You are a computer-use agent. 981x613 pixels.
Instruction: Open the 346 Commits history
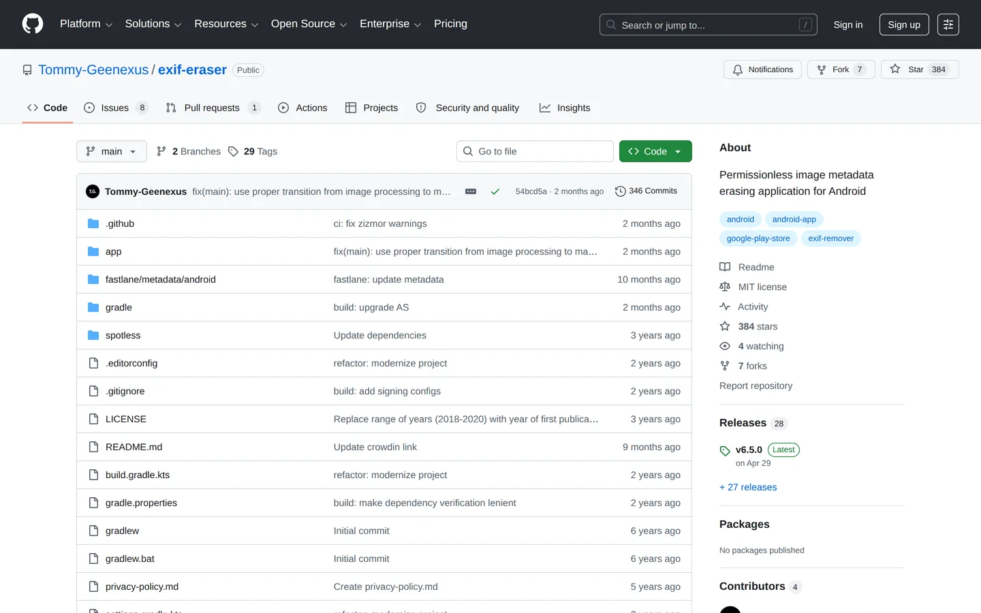(x=646, y=191)
